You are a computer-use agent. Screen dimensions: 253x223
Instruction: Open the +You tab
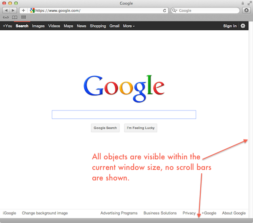click(8, 26)
